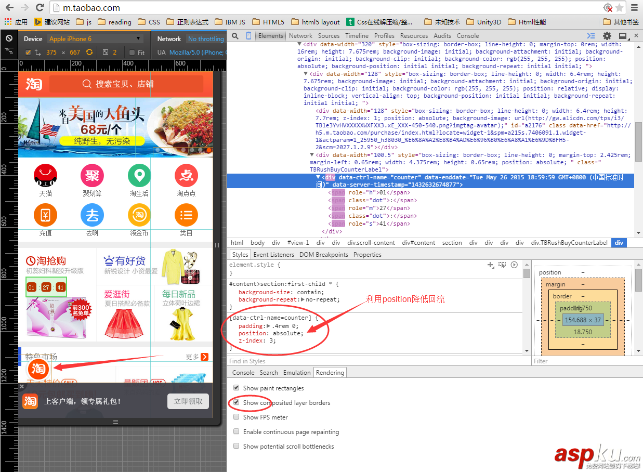Viewport: 643px width, 472px height.
Task: Collapse the data-ctrl-name counter div node
Action: [319, 177]
